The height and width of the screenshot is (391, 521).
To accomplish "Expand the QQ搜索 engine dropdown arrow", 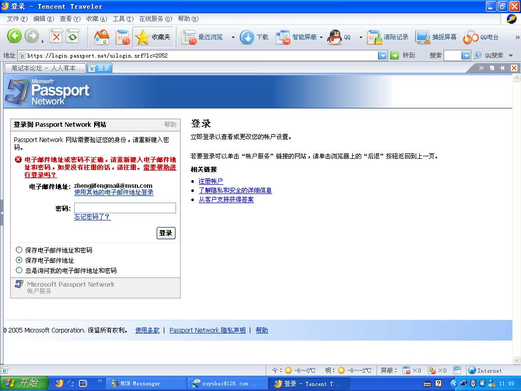I will (511, 55).
